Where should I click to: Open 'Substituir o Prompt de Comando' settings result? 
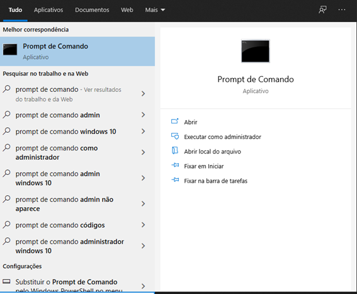pyautogui.click(x=77, y=283)
